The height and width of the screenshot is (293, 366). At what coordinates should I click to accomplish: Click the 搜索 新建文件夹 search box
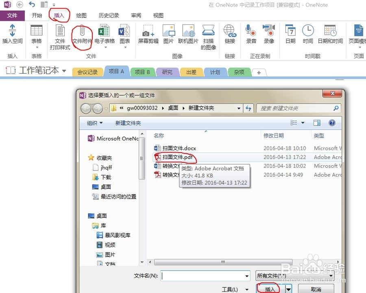(299, 108)
